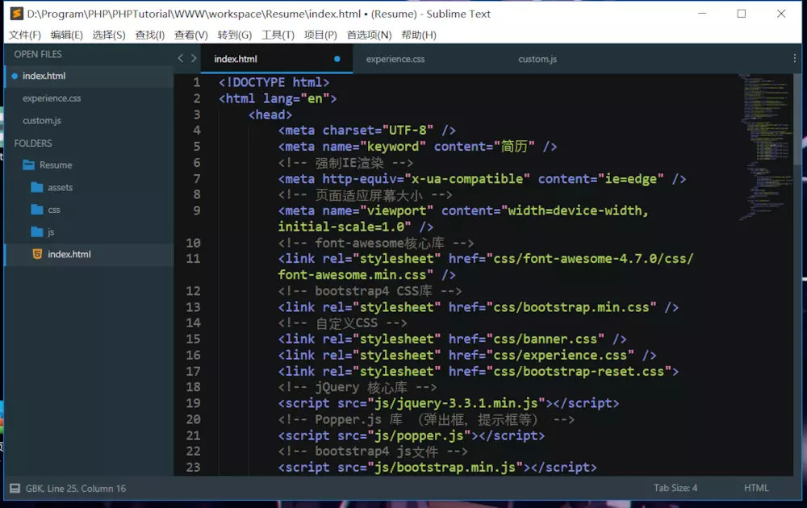
Task: Click the meta name="keyword" line
Action: click(417, 147)
